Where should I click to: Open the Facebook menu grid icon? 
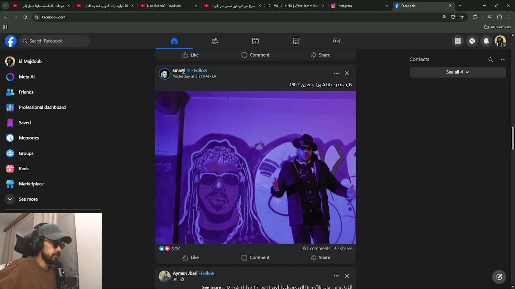click(458, 41)
